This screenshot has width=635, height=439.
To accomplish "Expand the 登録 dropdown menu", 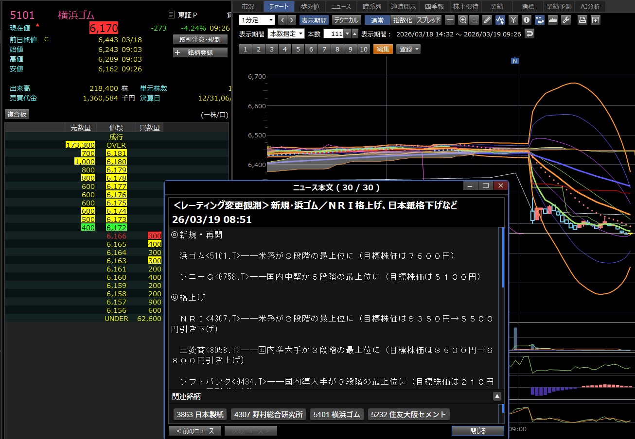I will [x=408, y=49].
